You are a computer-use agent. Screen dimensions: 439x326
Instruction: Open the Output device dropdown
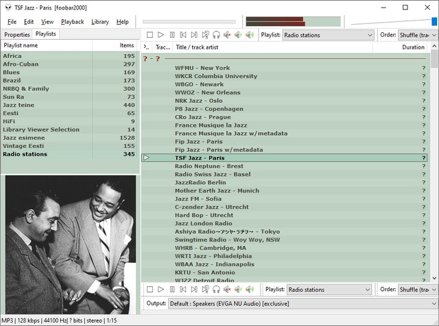(303, 303)
